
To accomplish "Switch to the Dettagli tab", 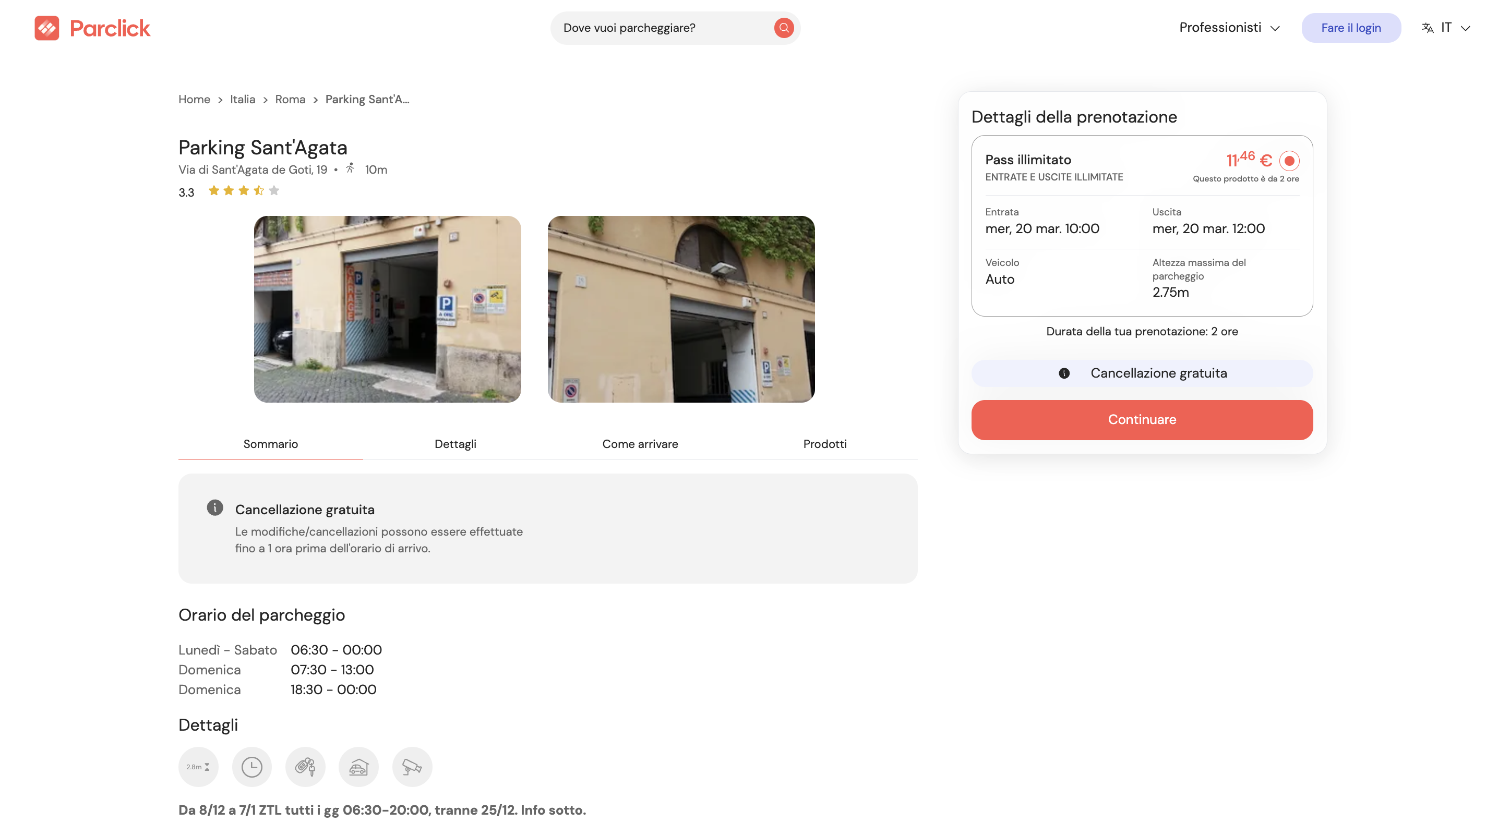I will tap(455, 444).
